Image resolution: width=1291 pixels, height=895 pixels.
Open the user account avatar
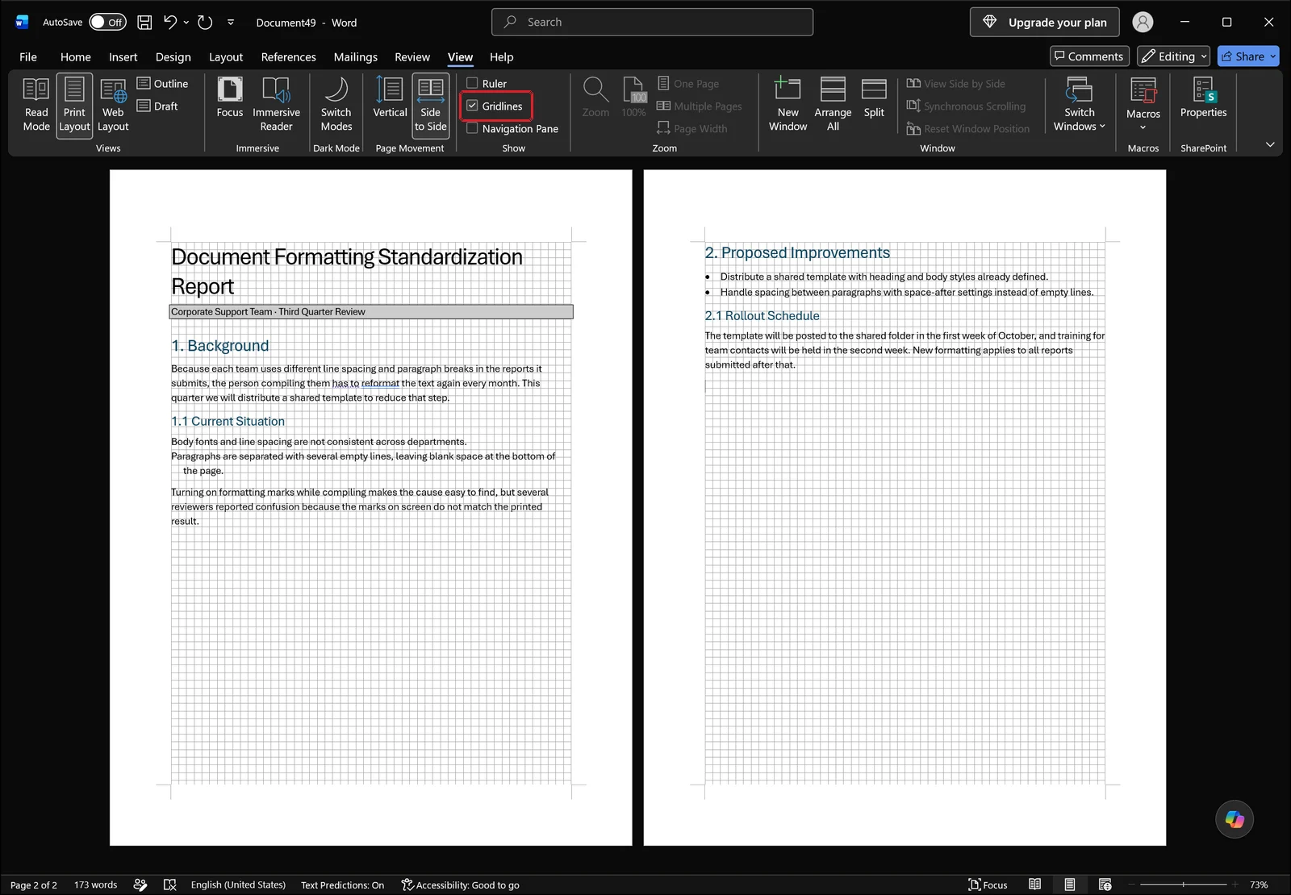coord(1143,23)
